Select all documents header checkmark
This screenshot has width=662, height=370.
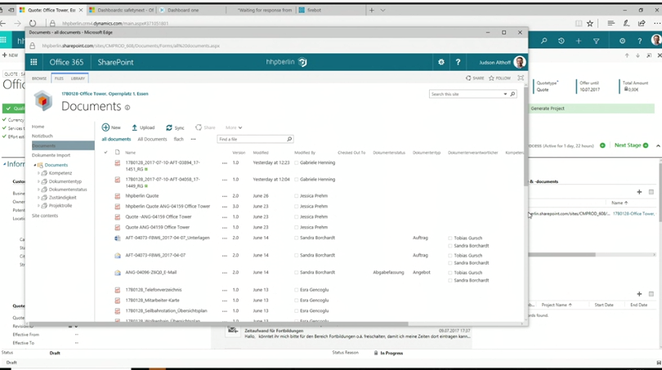[x=105, y=152]
